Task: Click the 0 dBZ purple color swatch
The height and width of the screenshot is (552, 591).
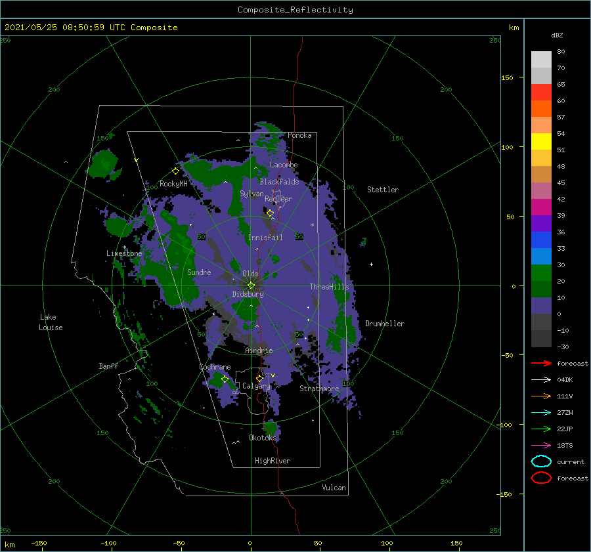Action: (x=541, y=306)
